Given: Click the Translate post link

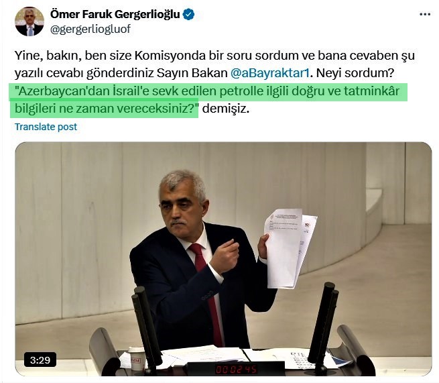Looking at the screenshot, I should click(46, 127).
